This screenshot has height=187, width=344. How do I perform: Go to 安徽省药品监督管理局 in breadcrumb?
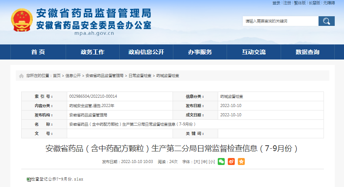104,76
